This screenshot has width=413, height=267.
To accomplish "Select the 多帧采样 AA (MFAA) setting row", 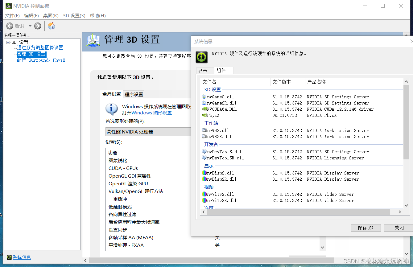I will (x=131, y=238).
